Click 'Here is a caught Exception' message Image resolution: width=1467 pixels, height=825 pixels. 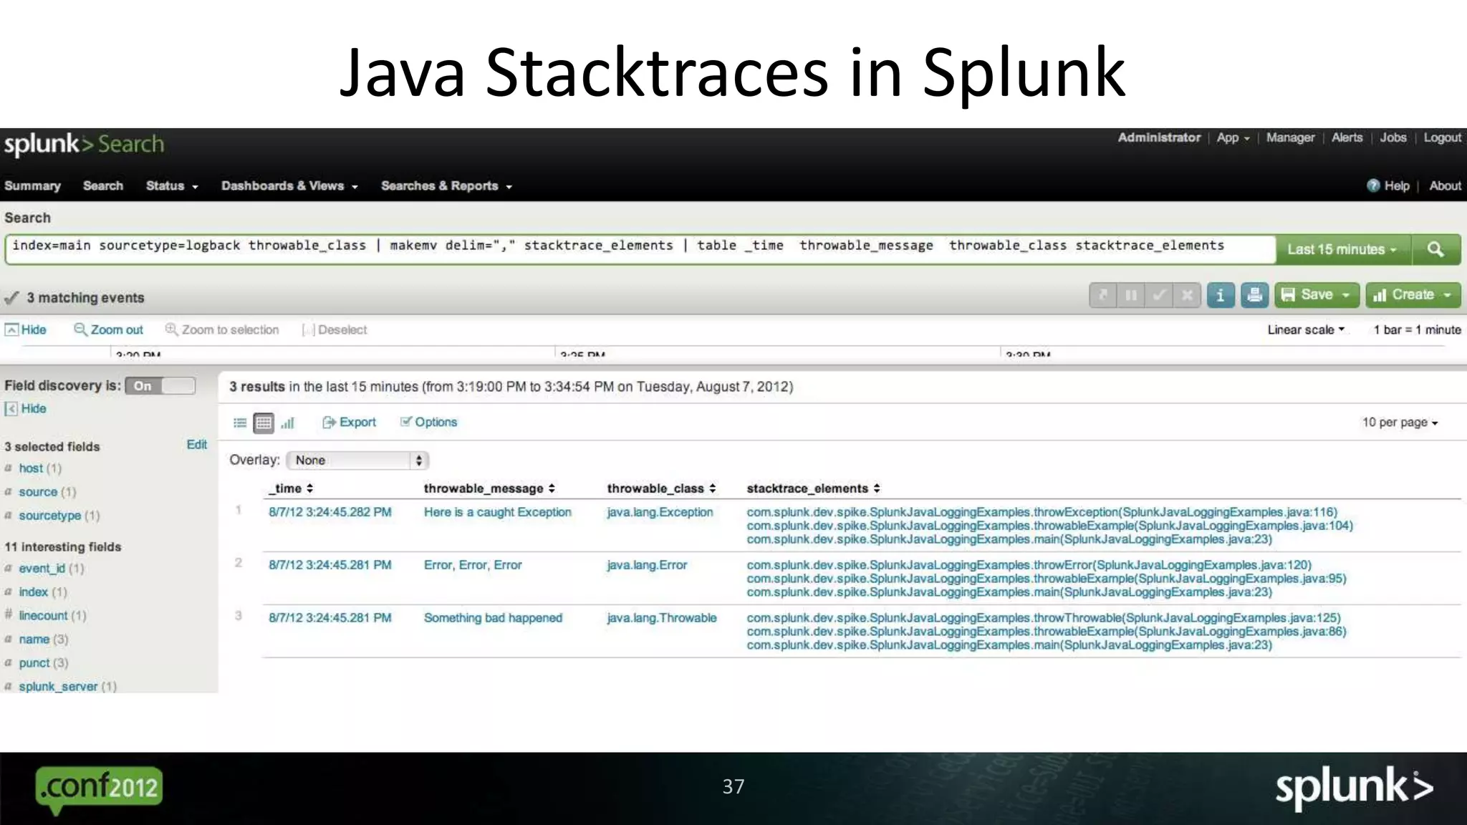click(498, 512)
